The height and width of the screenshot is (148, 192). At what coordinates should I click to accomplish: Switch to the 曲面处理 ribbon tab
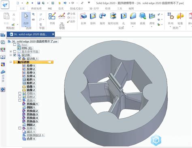click(36, 8)
